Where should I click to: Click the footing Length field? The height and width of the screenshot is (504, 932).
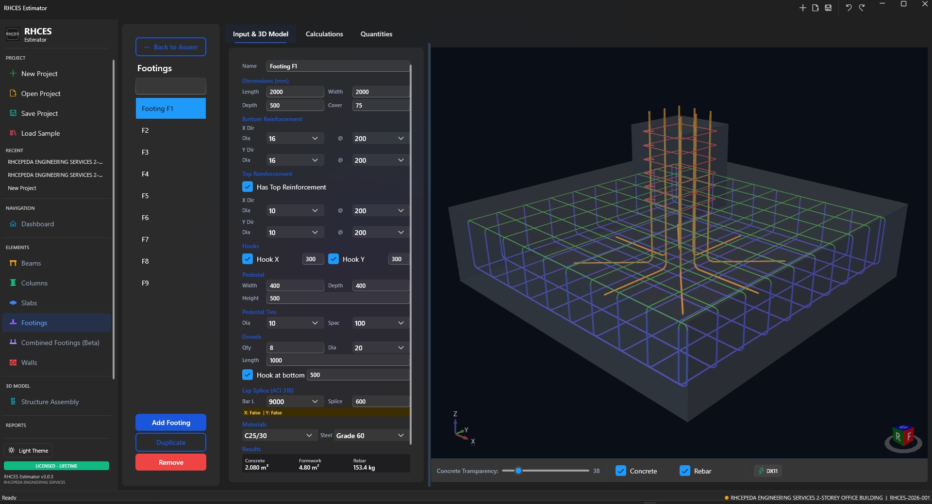pyautogui.click(x=295, y=92)
